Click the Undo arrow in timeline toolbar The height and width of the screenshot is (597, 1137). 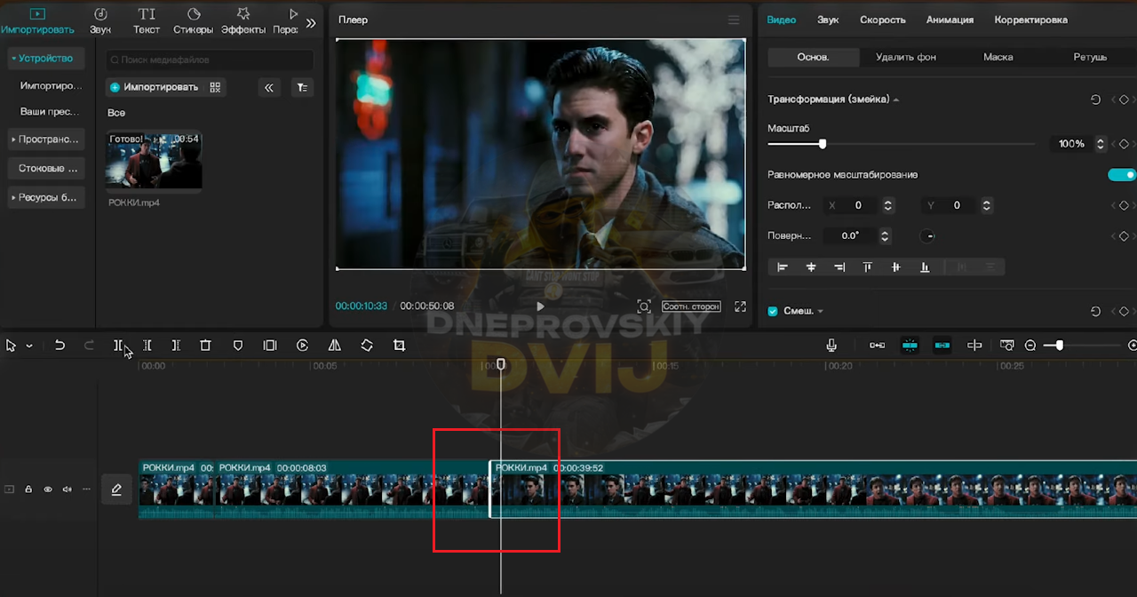(60, 346)
